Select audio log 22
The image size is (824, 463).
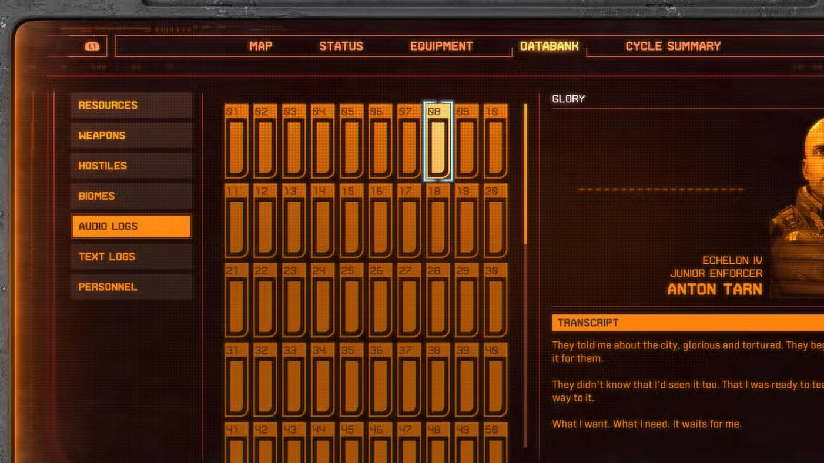click(265, 300)
